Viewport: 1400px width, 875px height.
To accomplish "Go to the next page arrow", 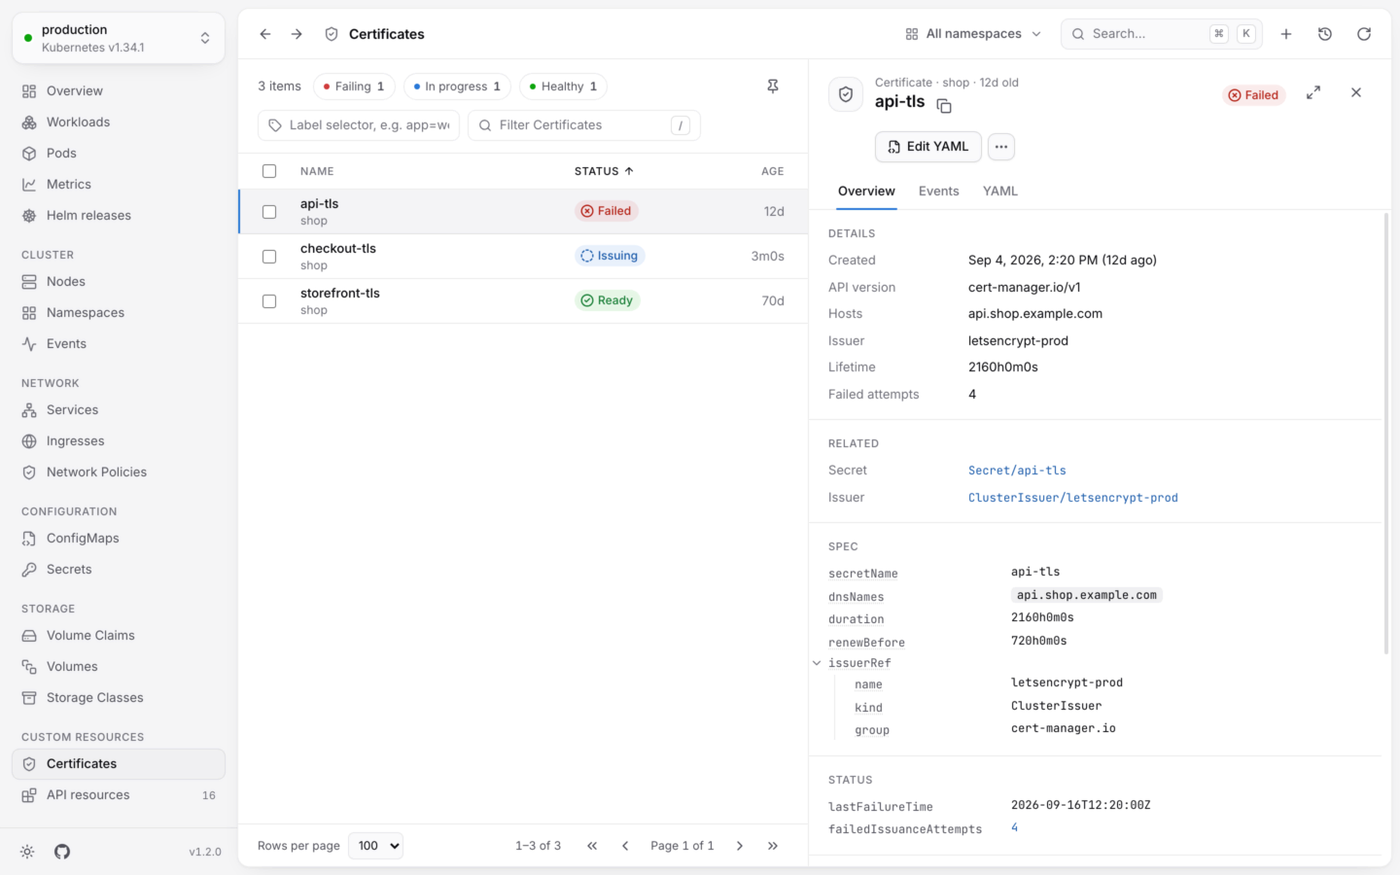I will click(740, 846).
